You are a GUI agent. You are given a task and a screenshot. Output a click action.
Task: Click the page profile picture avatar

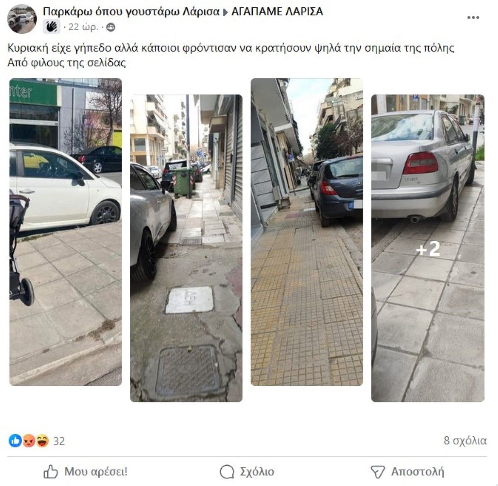pos(22,19)
